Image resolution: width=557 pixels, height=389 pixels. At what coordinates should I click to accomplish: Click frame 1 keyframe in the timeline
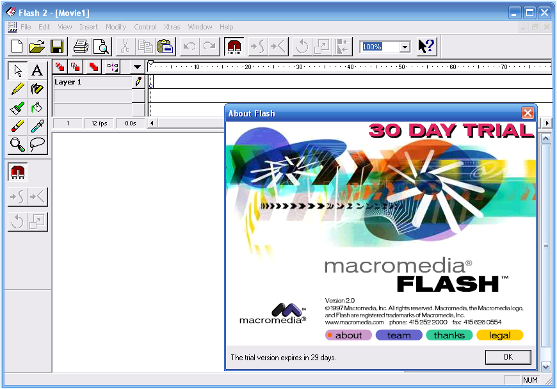151,83
